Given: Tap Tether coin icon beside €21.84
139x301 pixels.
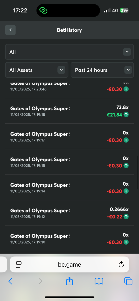Looking at the screenshot, I should (126, 114).
